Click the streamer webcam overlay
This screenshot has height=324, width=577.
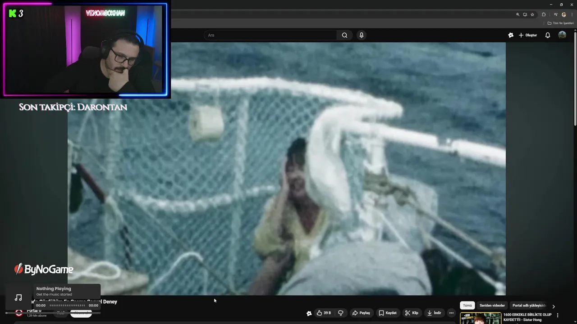tap(86, 49)
